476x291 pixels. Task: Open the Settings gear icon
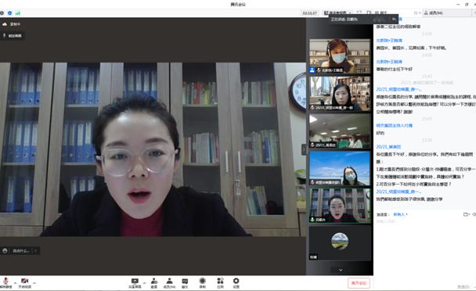[236, 283]
